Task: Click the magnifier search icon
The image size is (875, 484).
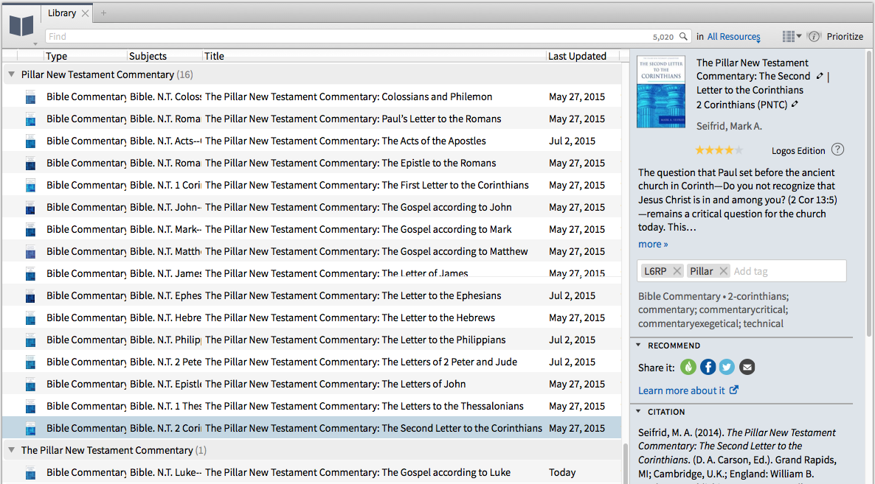Action: click(683, 37)
